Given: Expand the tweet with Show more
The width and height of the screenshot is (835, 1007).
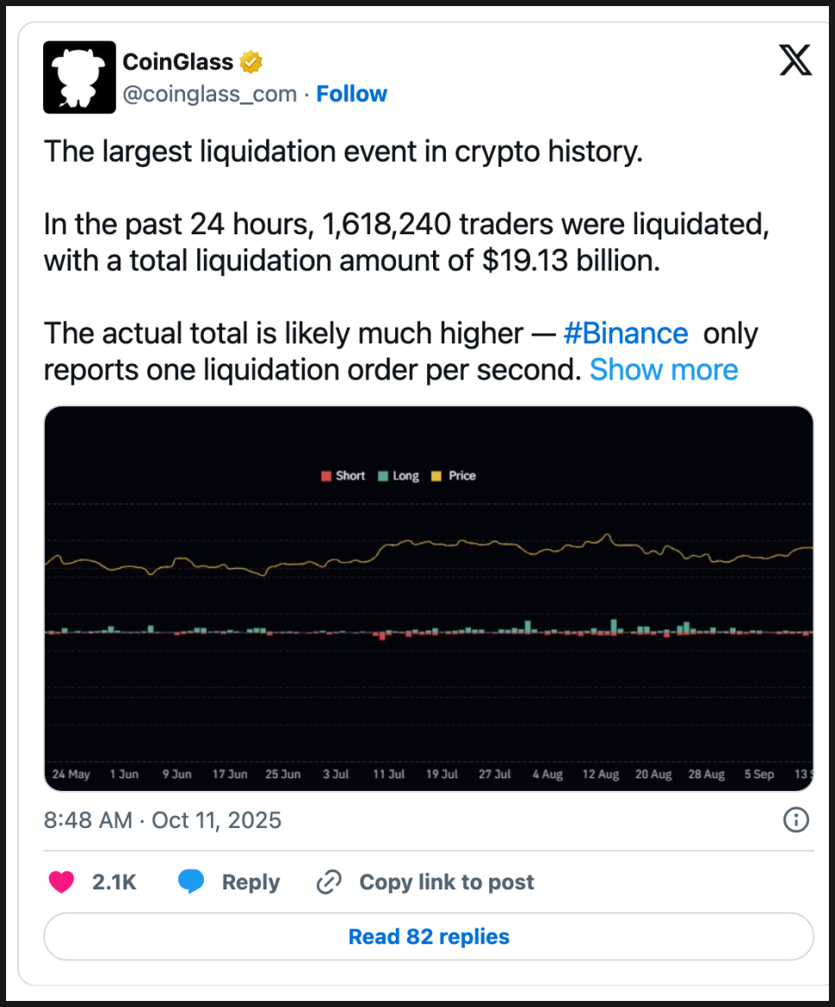Looking at the screenshot, I should tap(664, 370).
